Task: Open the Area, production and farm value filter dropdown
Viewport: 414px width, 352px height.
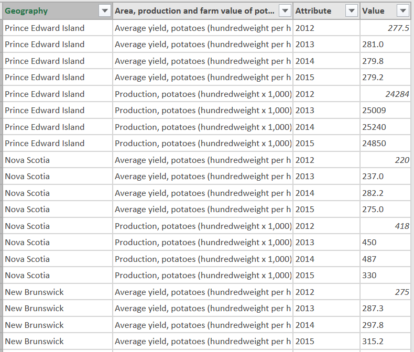Action: (x=285, y=11)
